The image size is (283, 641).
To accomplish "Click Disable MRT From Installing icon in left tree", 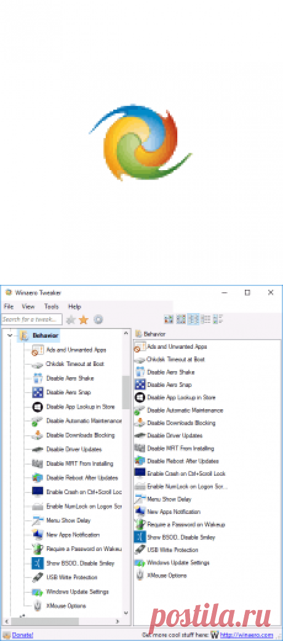I will pos(38,463).
